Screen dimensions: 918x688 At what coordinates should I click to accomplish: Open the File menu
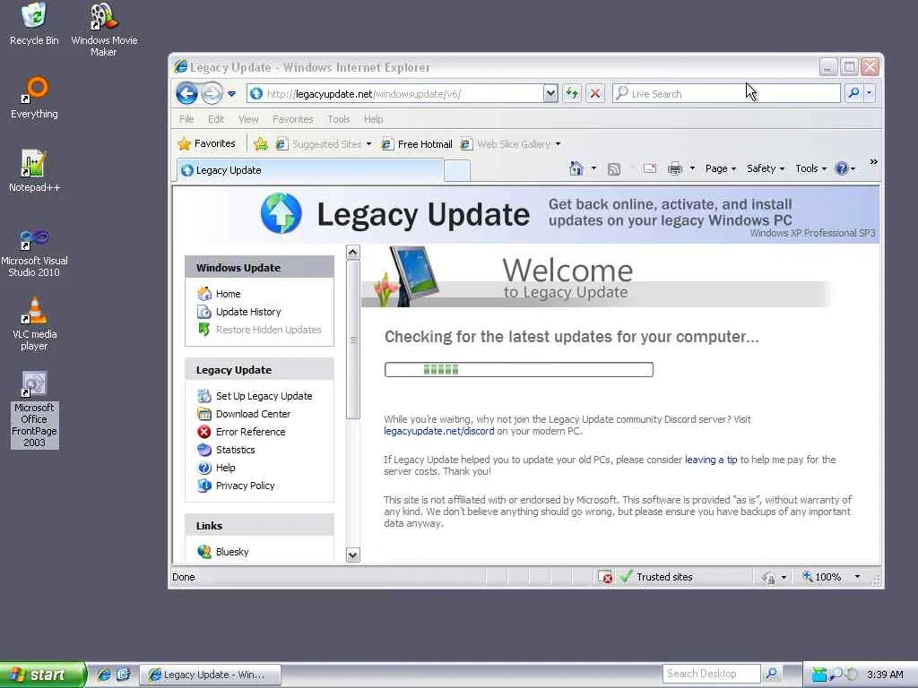point(186,119)
